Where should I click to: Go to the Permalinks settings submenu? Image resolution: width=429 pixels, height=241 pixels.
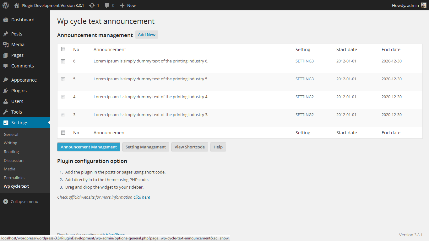coord(14,178)
